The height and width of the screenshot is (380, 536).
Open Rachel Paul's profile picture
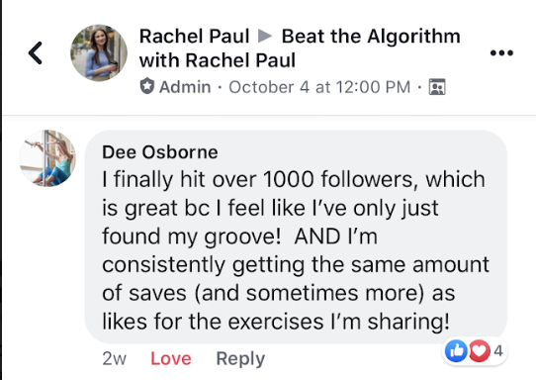point(99,52)
